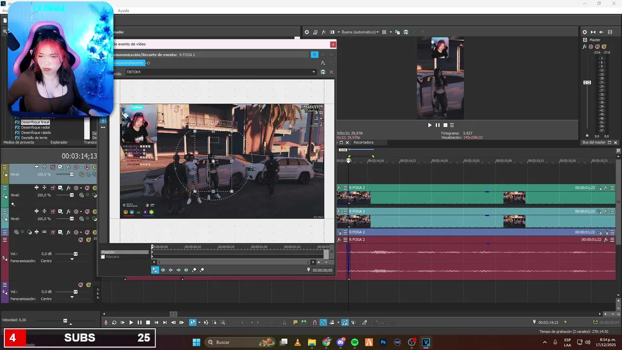Stop playback in the main transport bar

pos(148,322)
